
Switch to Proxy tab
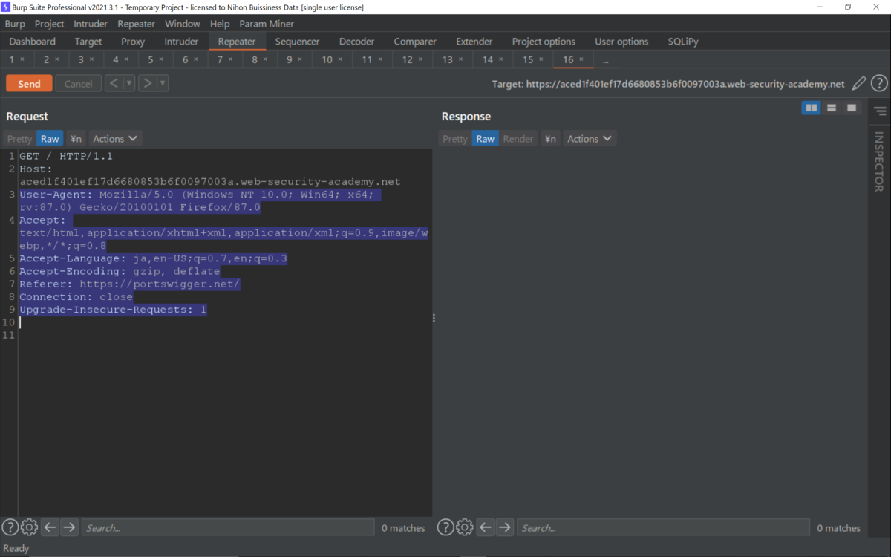coord(133,42)
